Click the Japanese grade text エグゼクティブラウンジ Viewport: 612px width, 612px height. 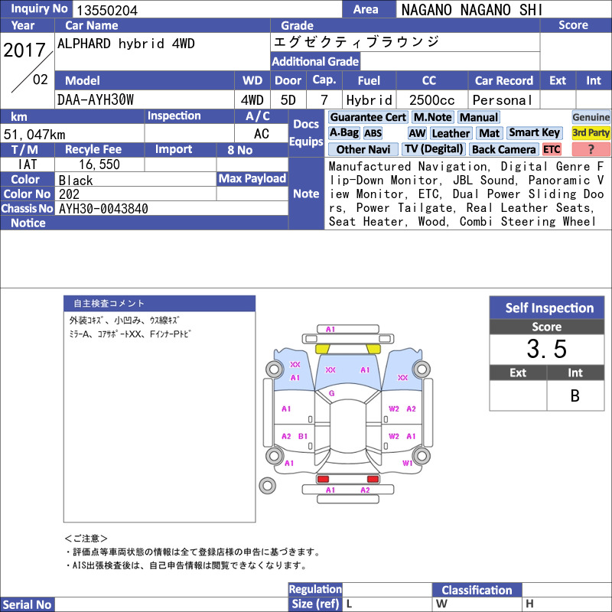pos(356,41)
